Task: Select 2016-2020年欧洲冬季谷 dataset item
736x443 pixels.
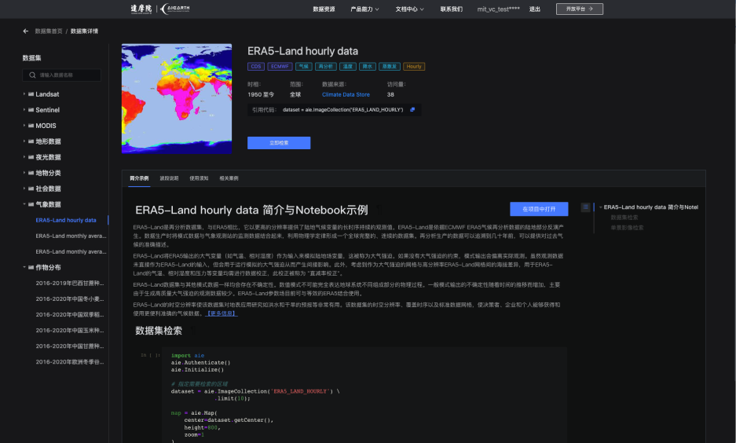Action: click(69, 362)
